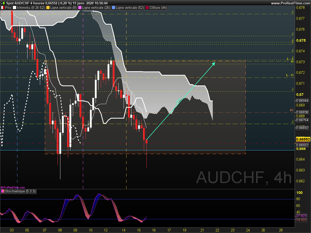311x233 pixels.
Task: Click the magenta Ligne verticale (26) swatch
Action: [x=80, y=8]
